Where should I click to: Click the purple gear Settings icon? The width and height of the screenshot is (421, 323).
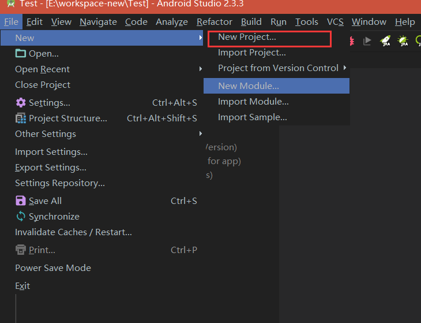(21, 102)
